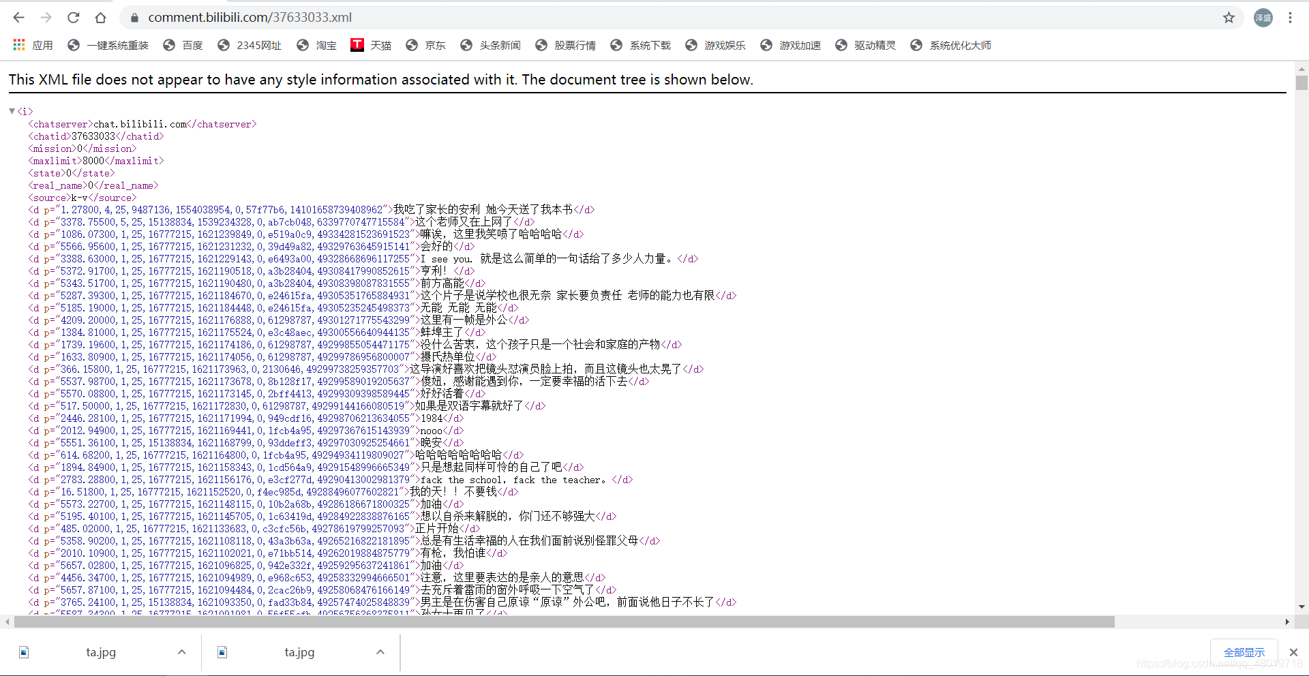Click the globe icon beside 京东
Screen dimensions: 1309x676
pos(412,45)
